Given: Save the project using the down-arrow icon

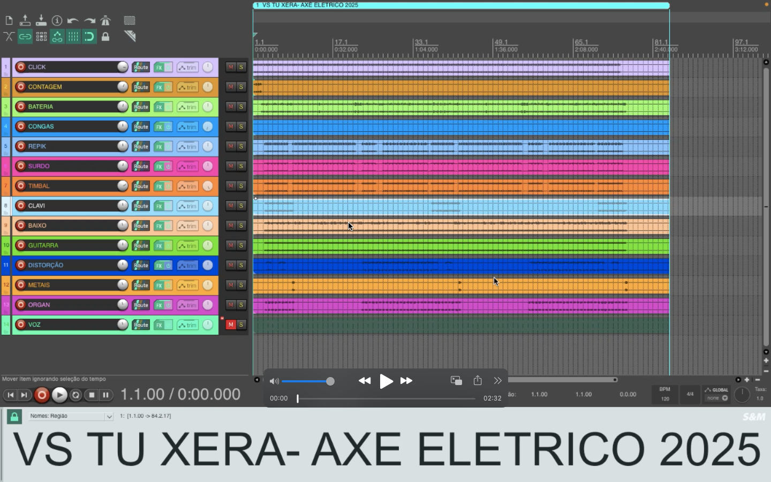Looking at the screenshot, I should 41,20.
